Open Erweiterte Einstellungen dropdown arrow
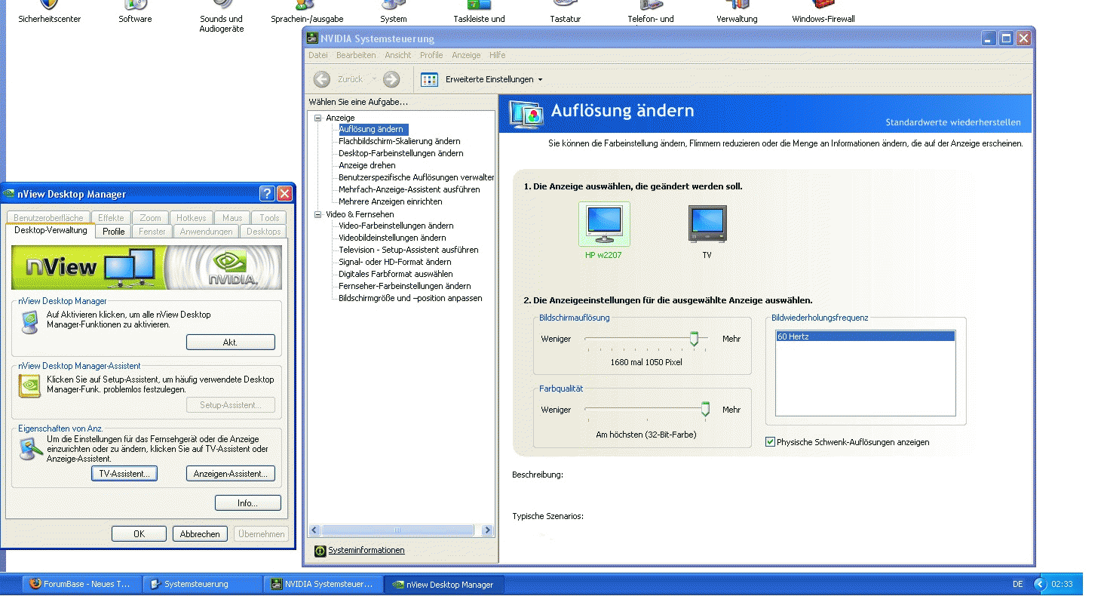The image size is (1107, 596). coord(540,80)
